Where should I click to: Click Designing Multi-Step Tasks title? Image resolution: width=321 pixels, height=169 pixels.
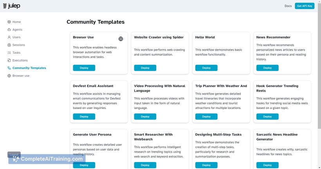point(218,135)
